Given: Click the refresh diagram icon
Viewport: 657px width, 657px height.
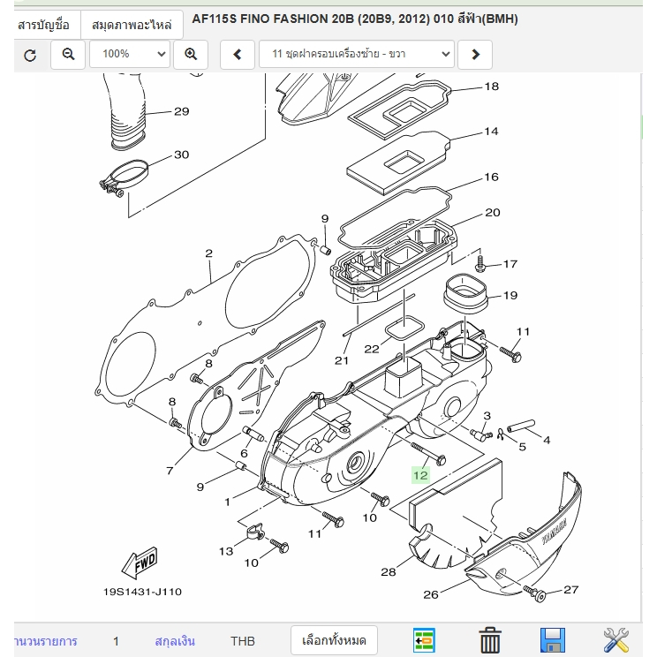Looking at the screenshot, I should tap(30, 55).
